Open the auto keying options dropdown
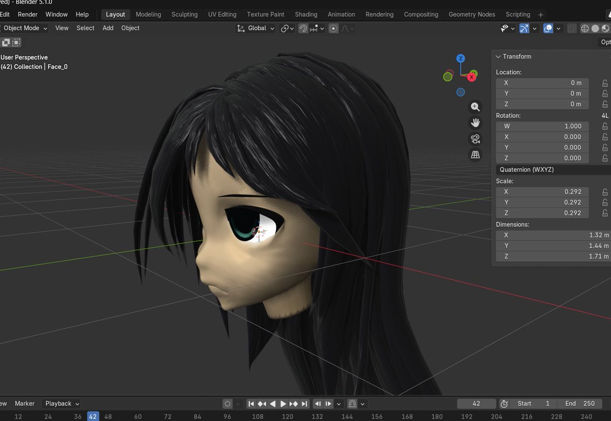The width and height of the screenshot is (611, 421). coord(237,404)
